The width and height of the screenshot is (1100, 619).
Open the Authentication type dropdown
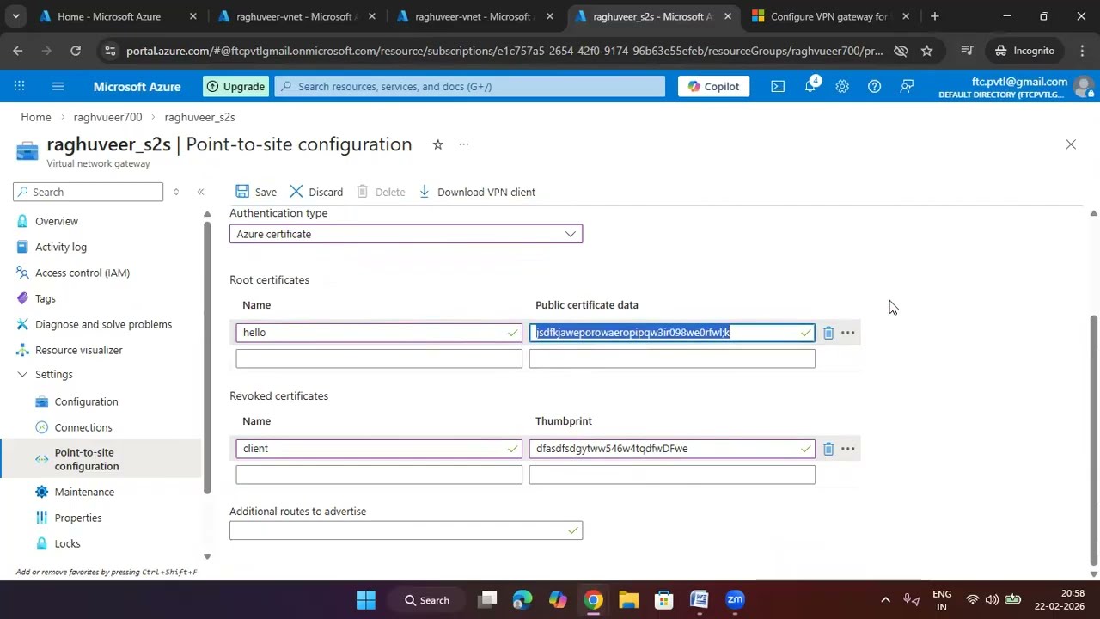[406, 234]
